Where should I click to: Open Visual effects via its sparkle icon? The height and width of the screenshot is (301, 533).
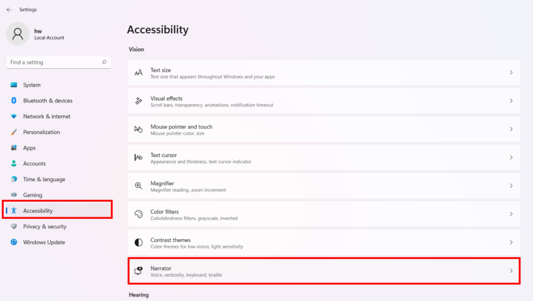pyautogui.click(x=139, y=100)
